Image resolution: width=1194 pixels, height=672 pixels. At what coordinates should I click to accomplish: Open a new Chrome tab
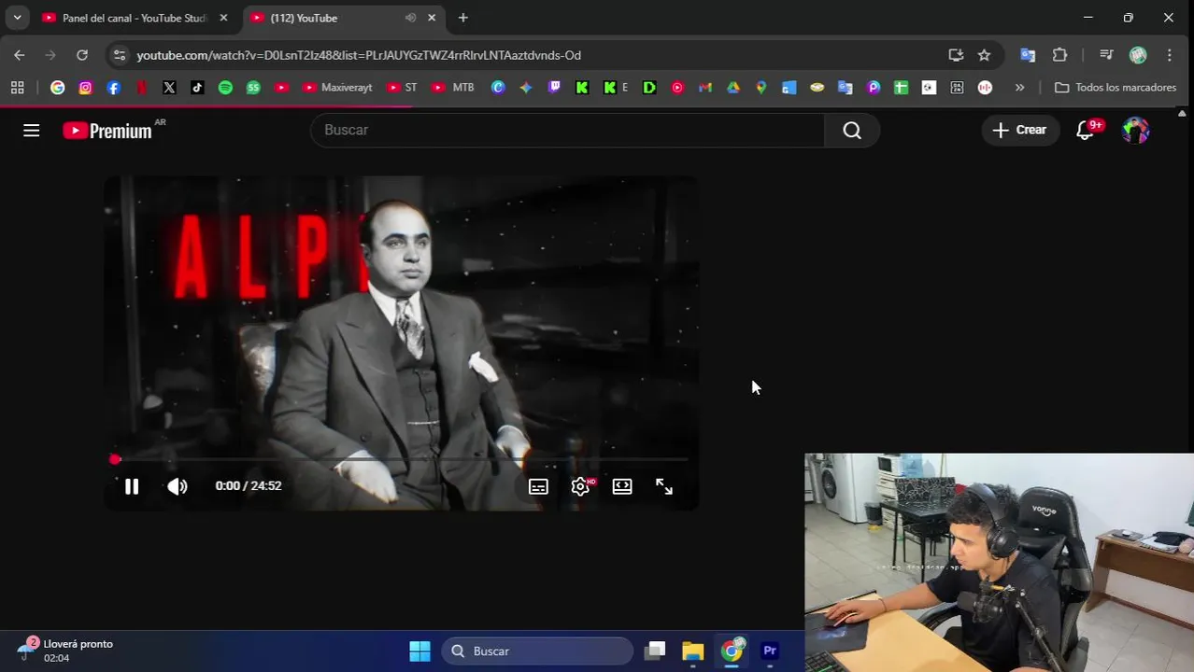pyautogui.click(x=463, y=18)
